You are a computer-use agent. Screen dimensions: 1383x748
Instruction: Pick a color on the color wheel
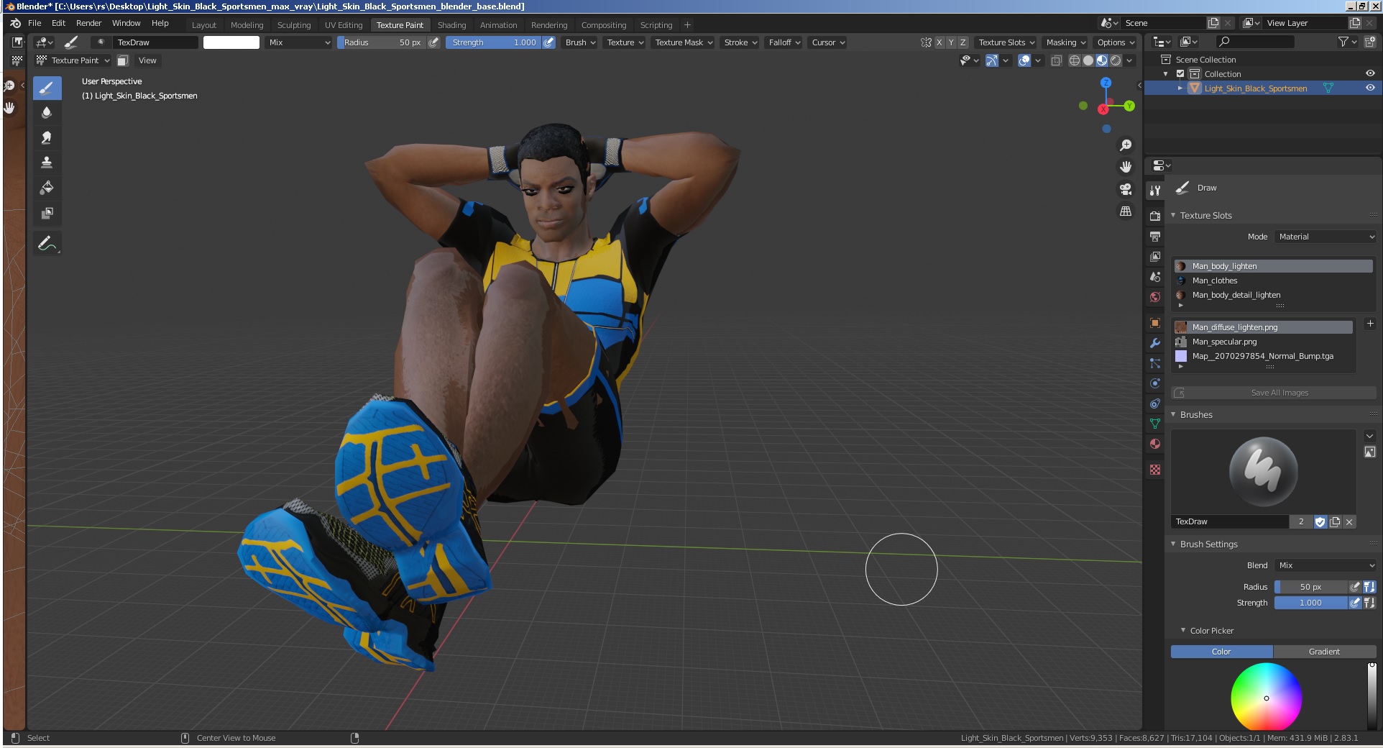click(x=1267, y=698)
